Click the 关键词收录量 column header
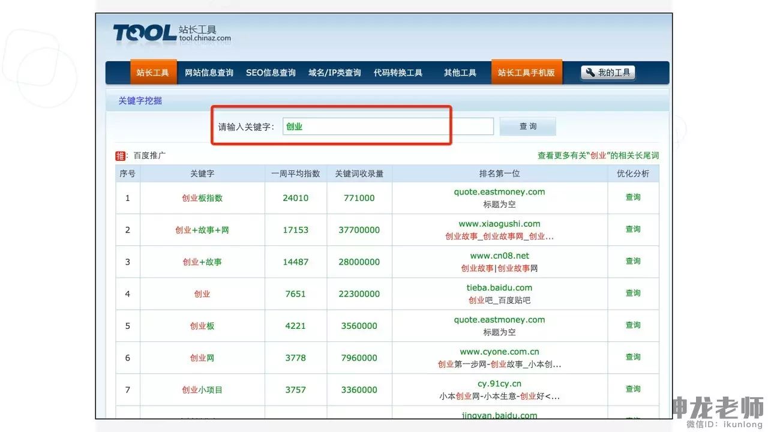Screen dimensions: 768x432 pos(359,173)
